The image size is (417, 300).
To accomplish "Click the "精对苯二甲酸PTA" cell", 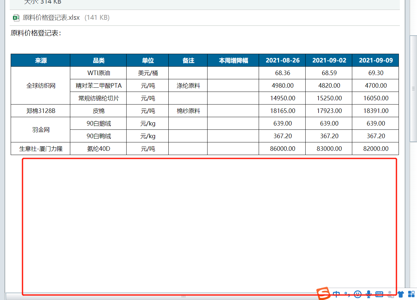I will (98, 86).
